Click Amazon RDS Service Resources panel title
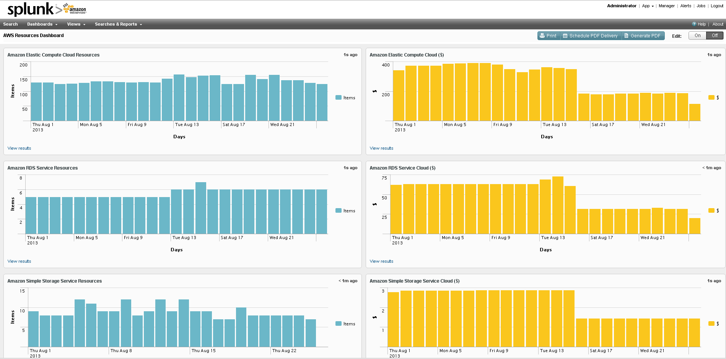The height and width of the screenshot is (359, 726). coord(42,168)
